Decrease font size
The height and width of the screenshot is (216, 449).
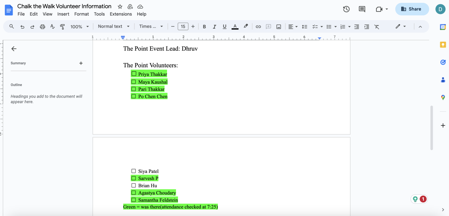point(173,27)
